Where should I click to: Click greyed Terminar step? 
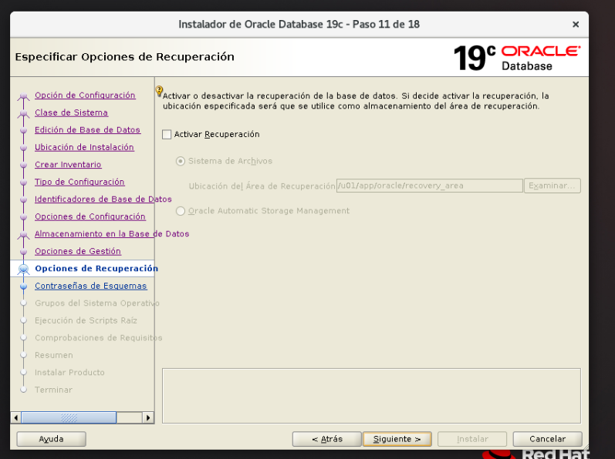tap(54, 390)
